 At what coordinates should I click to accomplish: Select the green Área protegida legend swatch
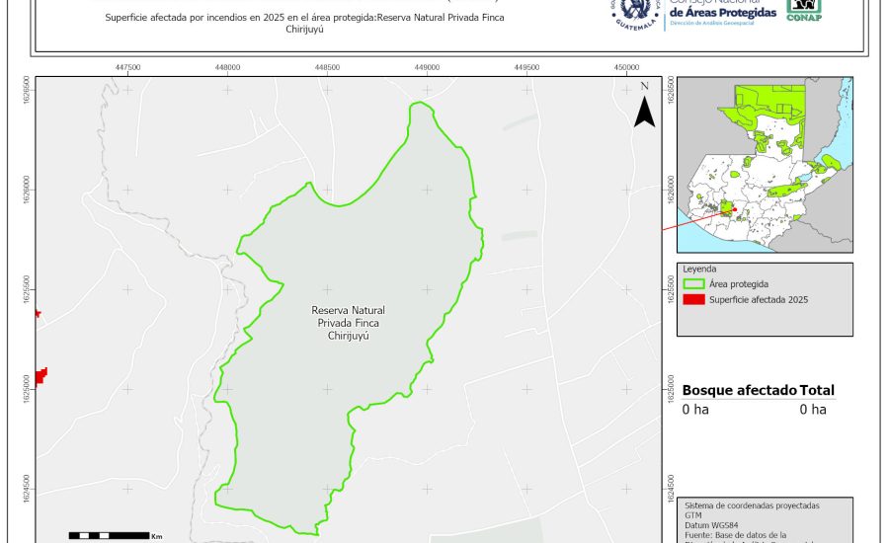pos(694,283)
